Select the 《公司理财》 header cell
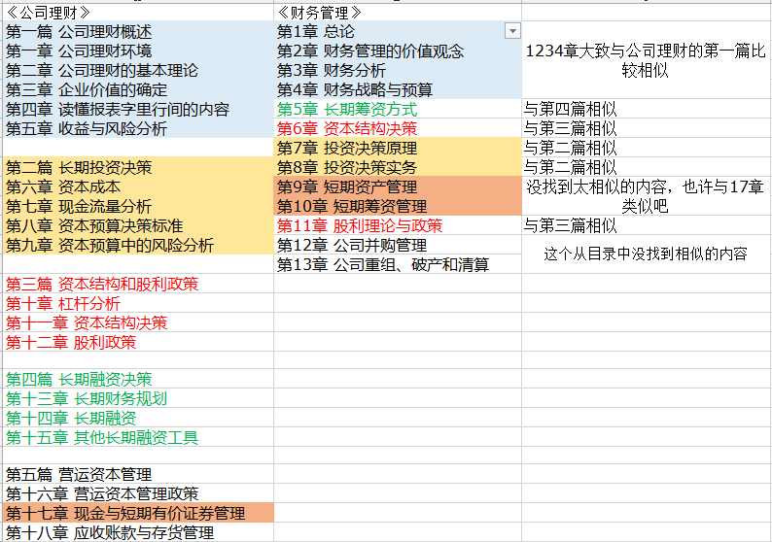The height and width of the screenshot is (542, 772). coord(138,13)
